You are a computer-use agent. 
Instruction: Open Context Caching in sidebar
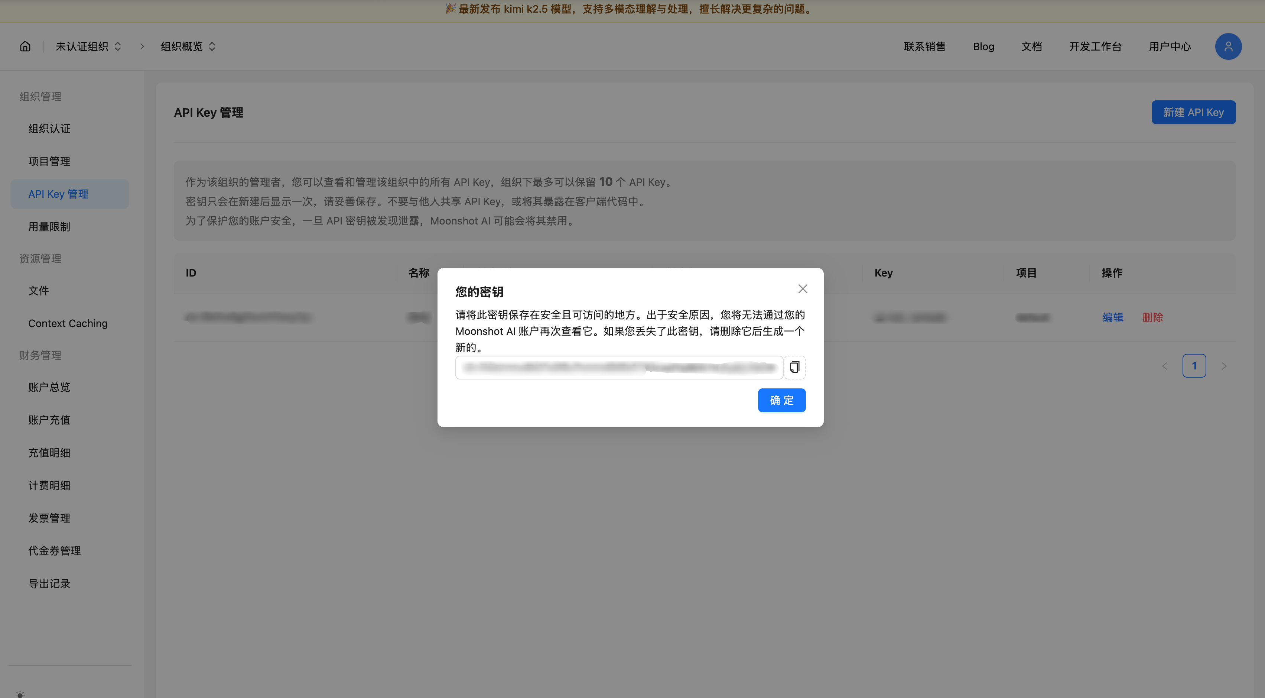pos(68,323)
